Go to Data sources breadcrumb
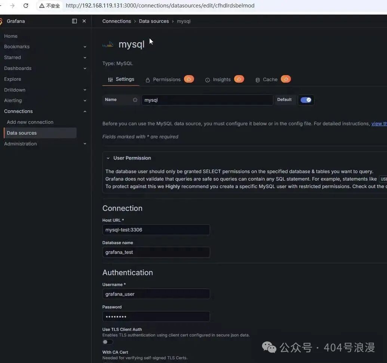This screenshot has width=387, height=363. 154,21
